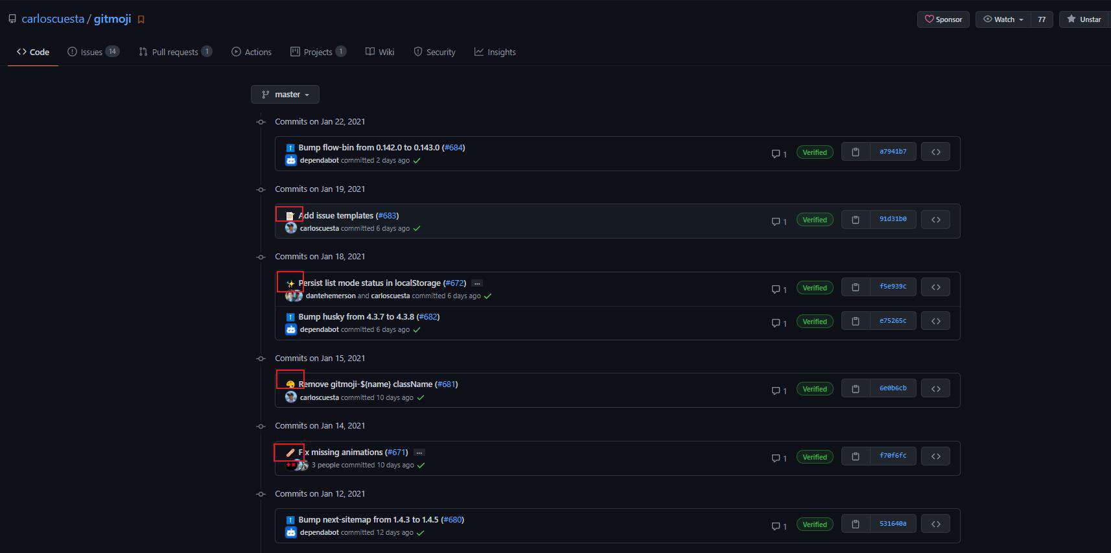
Task: Open the Insights tab
Action: (x=495, y=52)
